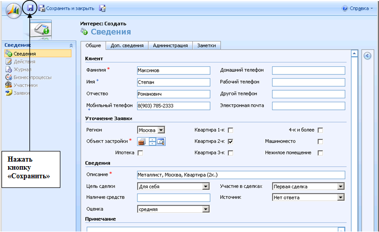379x232 pixels.
Task: Toggle the Квартира 1-к checkbox
Action: [x=230, y=130]
